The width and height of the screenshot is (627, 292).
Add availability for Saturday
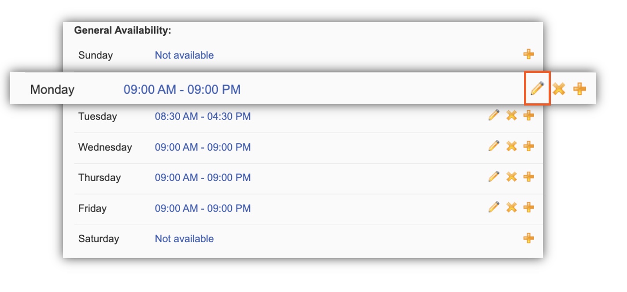528,238
